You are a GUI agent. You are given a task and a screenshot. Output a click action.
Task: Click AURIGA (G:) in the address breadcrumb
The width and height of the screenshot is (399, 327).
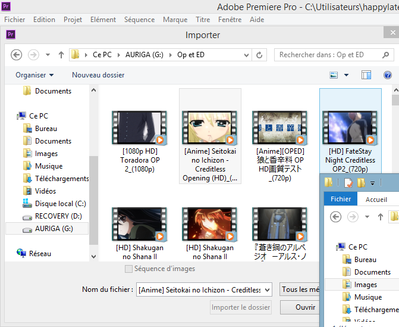144,55
